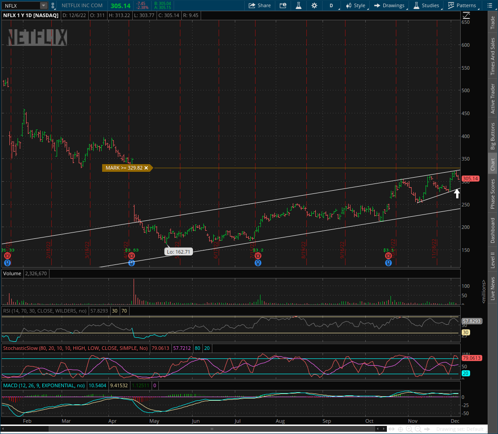Viewport: 498px width, 434px height.
Task: Zoom out with magnifier minus icon
Action: (418, 429)
